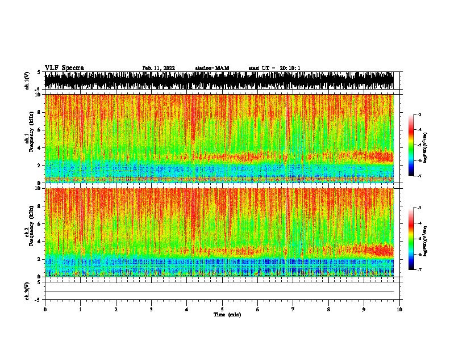The width and height of the screenshot is (450, 347).
Task: Click the time axis tick label "0"
Action: point(45,309)
